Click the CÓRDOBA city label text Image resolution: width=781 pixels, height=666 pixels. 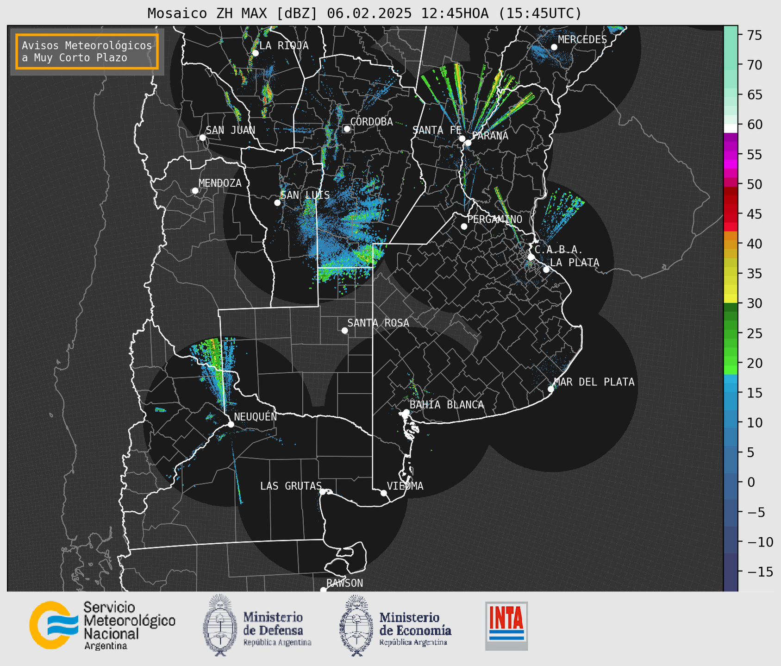[371, 122]
